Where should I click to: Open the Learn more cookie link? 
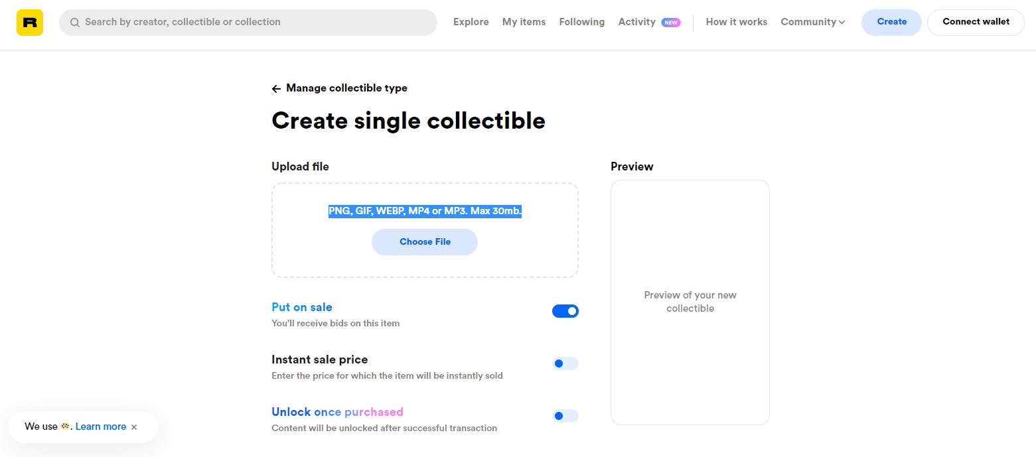click(x=101, y=426)
